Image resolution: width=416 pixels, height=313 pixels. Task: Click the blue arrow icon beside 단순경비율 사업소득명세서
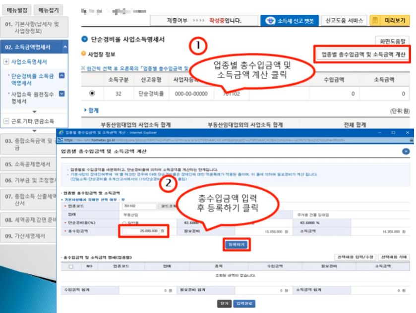84,39
